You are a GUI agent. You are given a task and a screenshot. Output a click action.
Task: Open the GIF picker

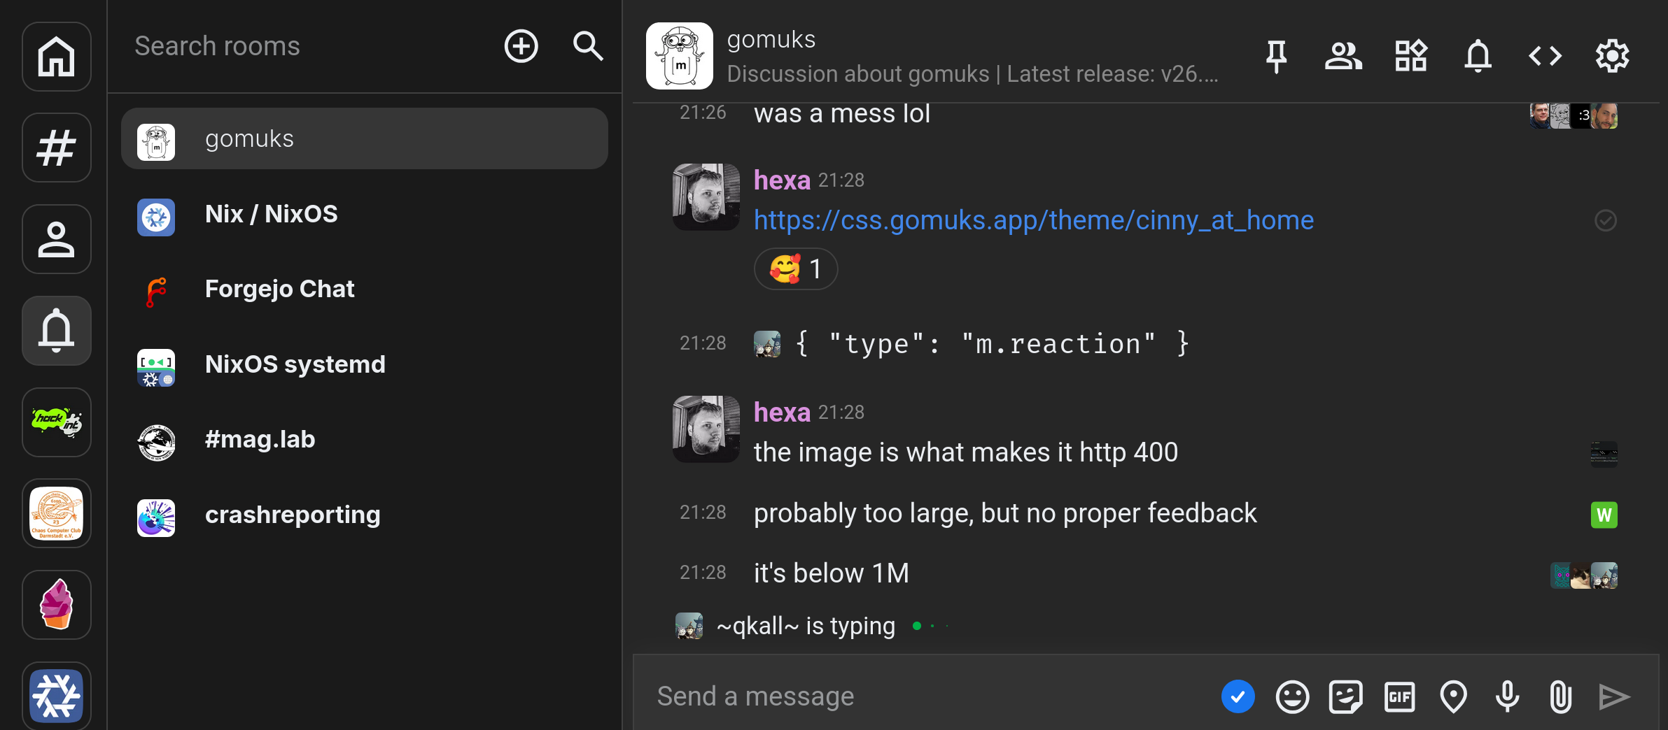click(1399, 696)
